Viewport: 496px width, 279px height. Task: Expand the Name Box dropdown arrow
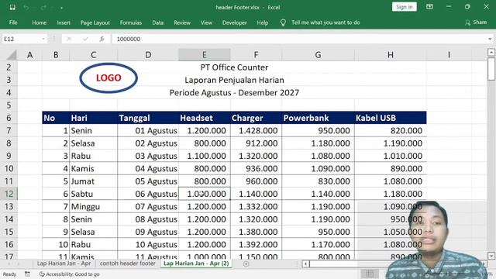(x=43, y=39)
